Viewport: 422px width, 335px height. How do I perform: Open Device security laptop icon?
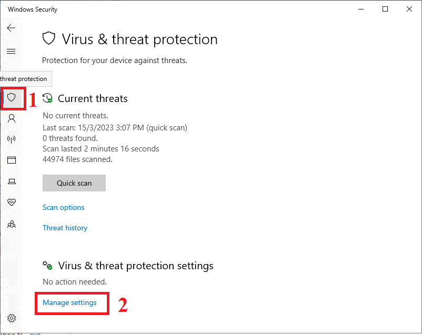coord(11,181)
